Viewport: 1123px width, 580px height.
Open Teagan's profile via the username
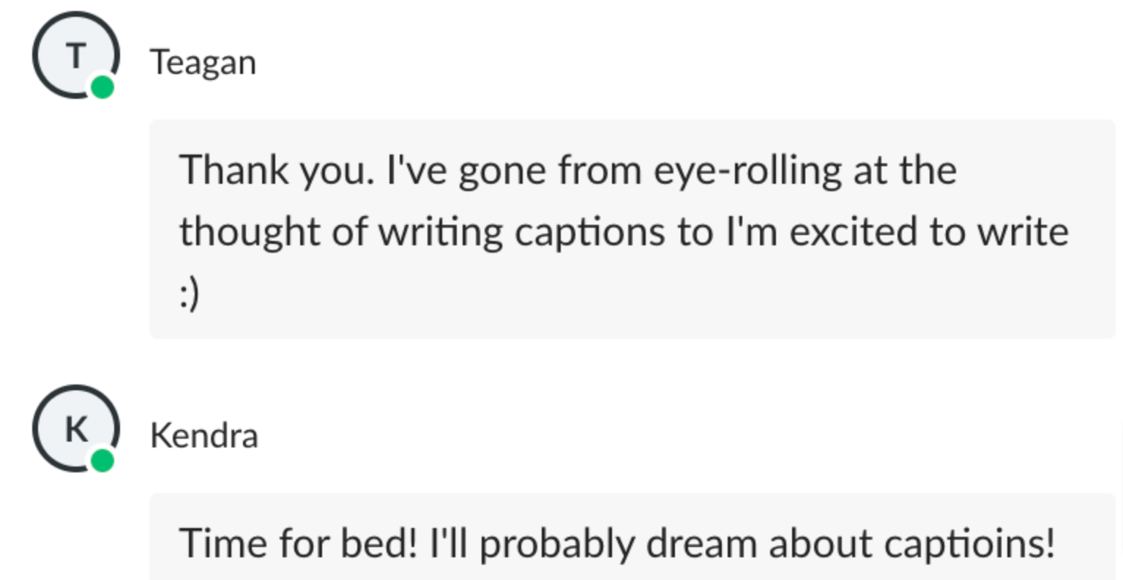[203, 62]
